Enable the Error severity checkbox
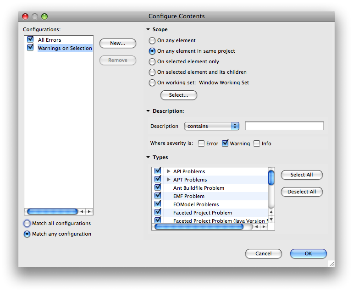Image resolution: width=353 pixels, height=292 pixels. pyautogui.click(x=201, y=143)
